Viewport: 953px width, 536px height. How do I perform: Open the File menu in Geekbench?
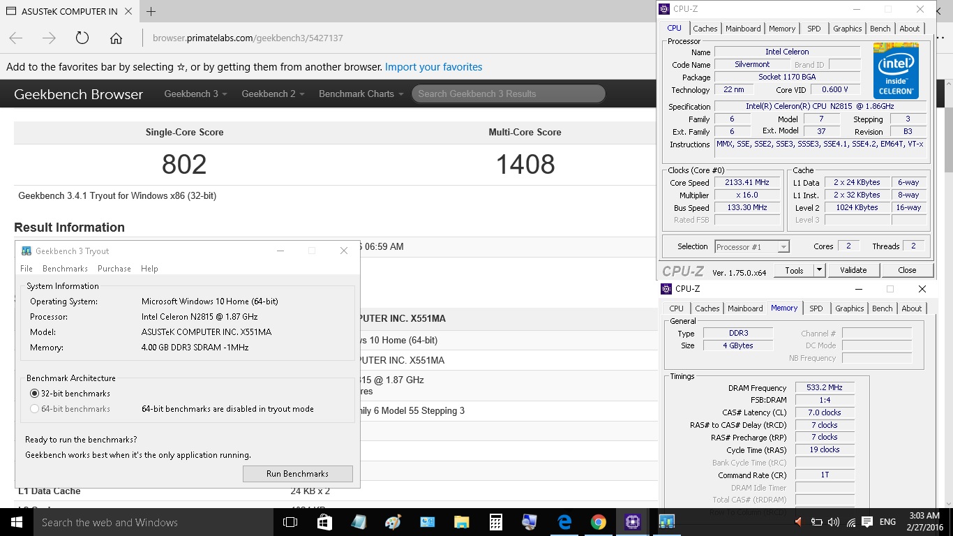tap(27, 269)
